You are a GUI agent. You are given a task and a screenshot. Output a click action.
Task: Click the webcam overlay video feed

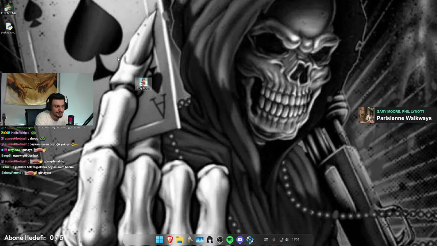[46, 99]
